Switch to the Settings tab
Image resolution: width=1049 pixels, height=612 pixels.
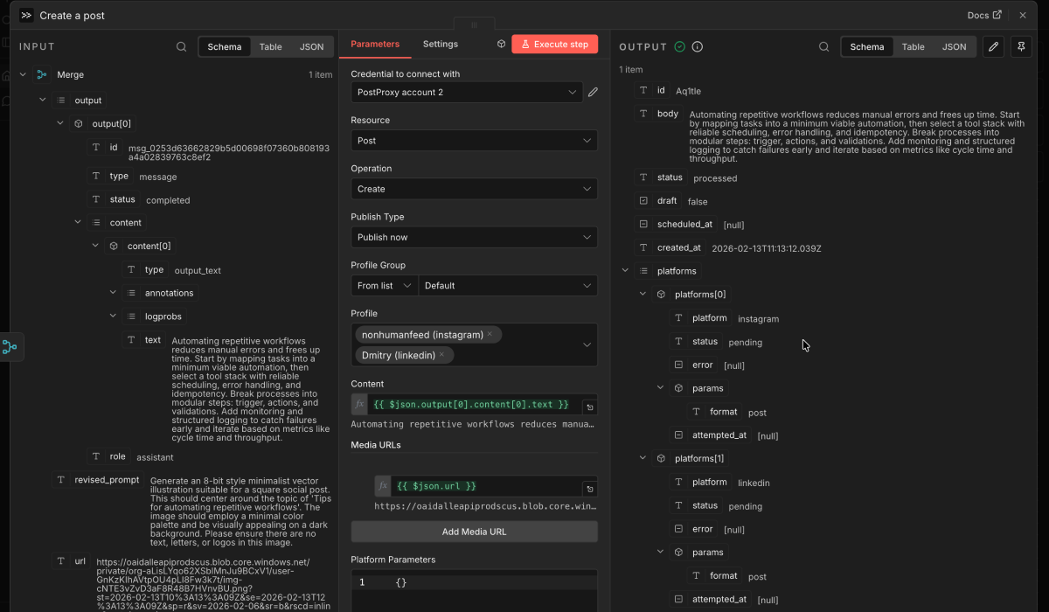click(440, 43)
